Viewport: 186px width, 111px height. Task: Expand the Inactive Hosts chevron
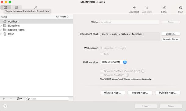pyautogui.click(x=1, y=30)
